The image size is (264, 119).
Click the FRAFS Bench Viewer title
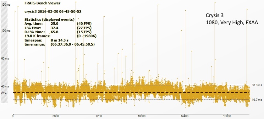pos(43,3)
